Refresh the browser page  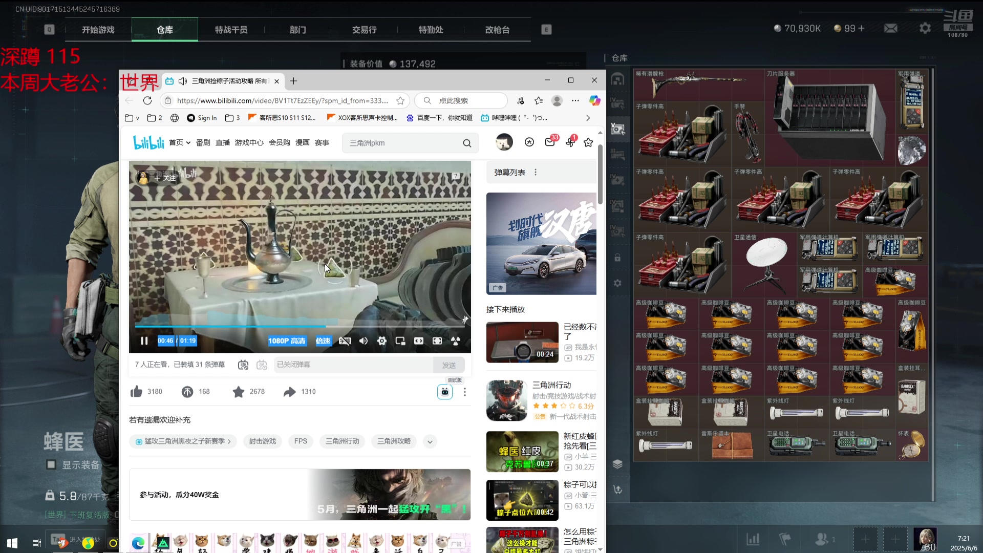click(147, 101)
